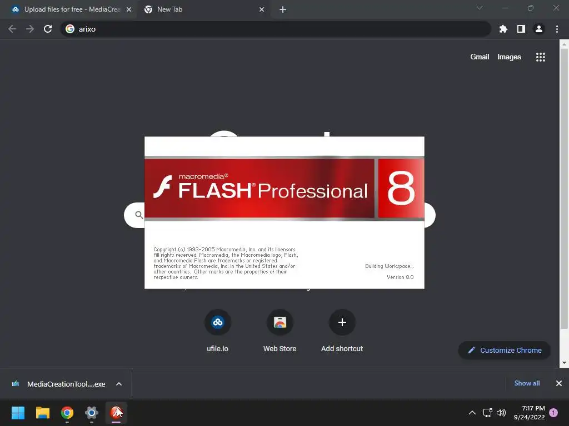Open the Google apps grid

pyautogui.click(x=540, y=57)
